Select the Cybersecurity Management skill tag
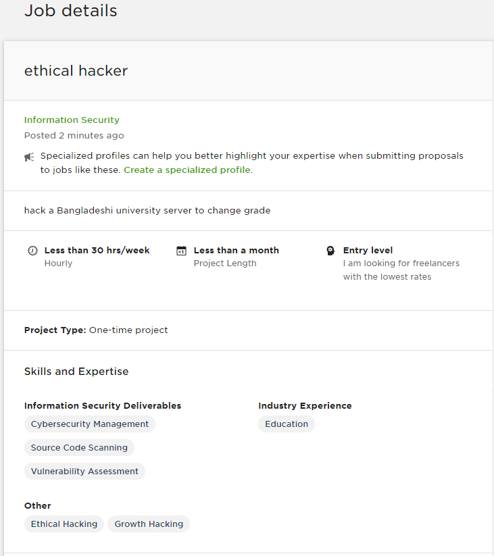This screenshot has height=556, width=494. tap(89, 424)
